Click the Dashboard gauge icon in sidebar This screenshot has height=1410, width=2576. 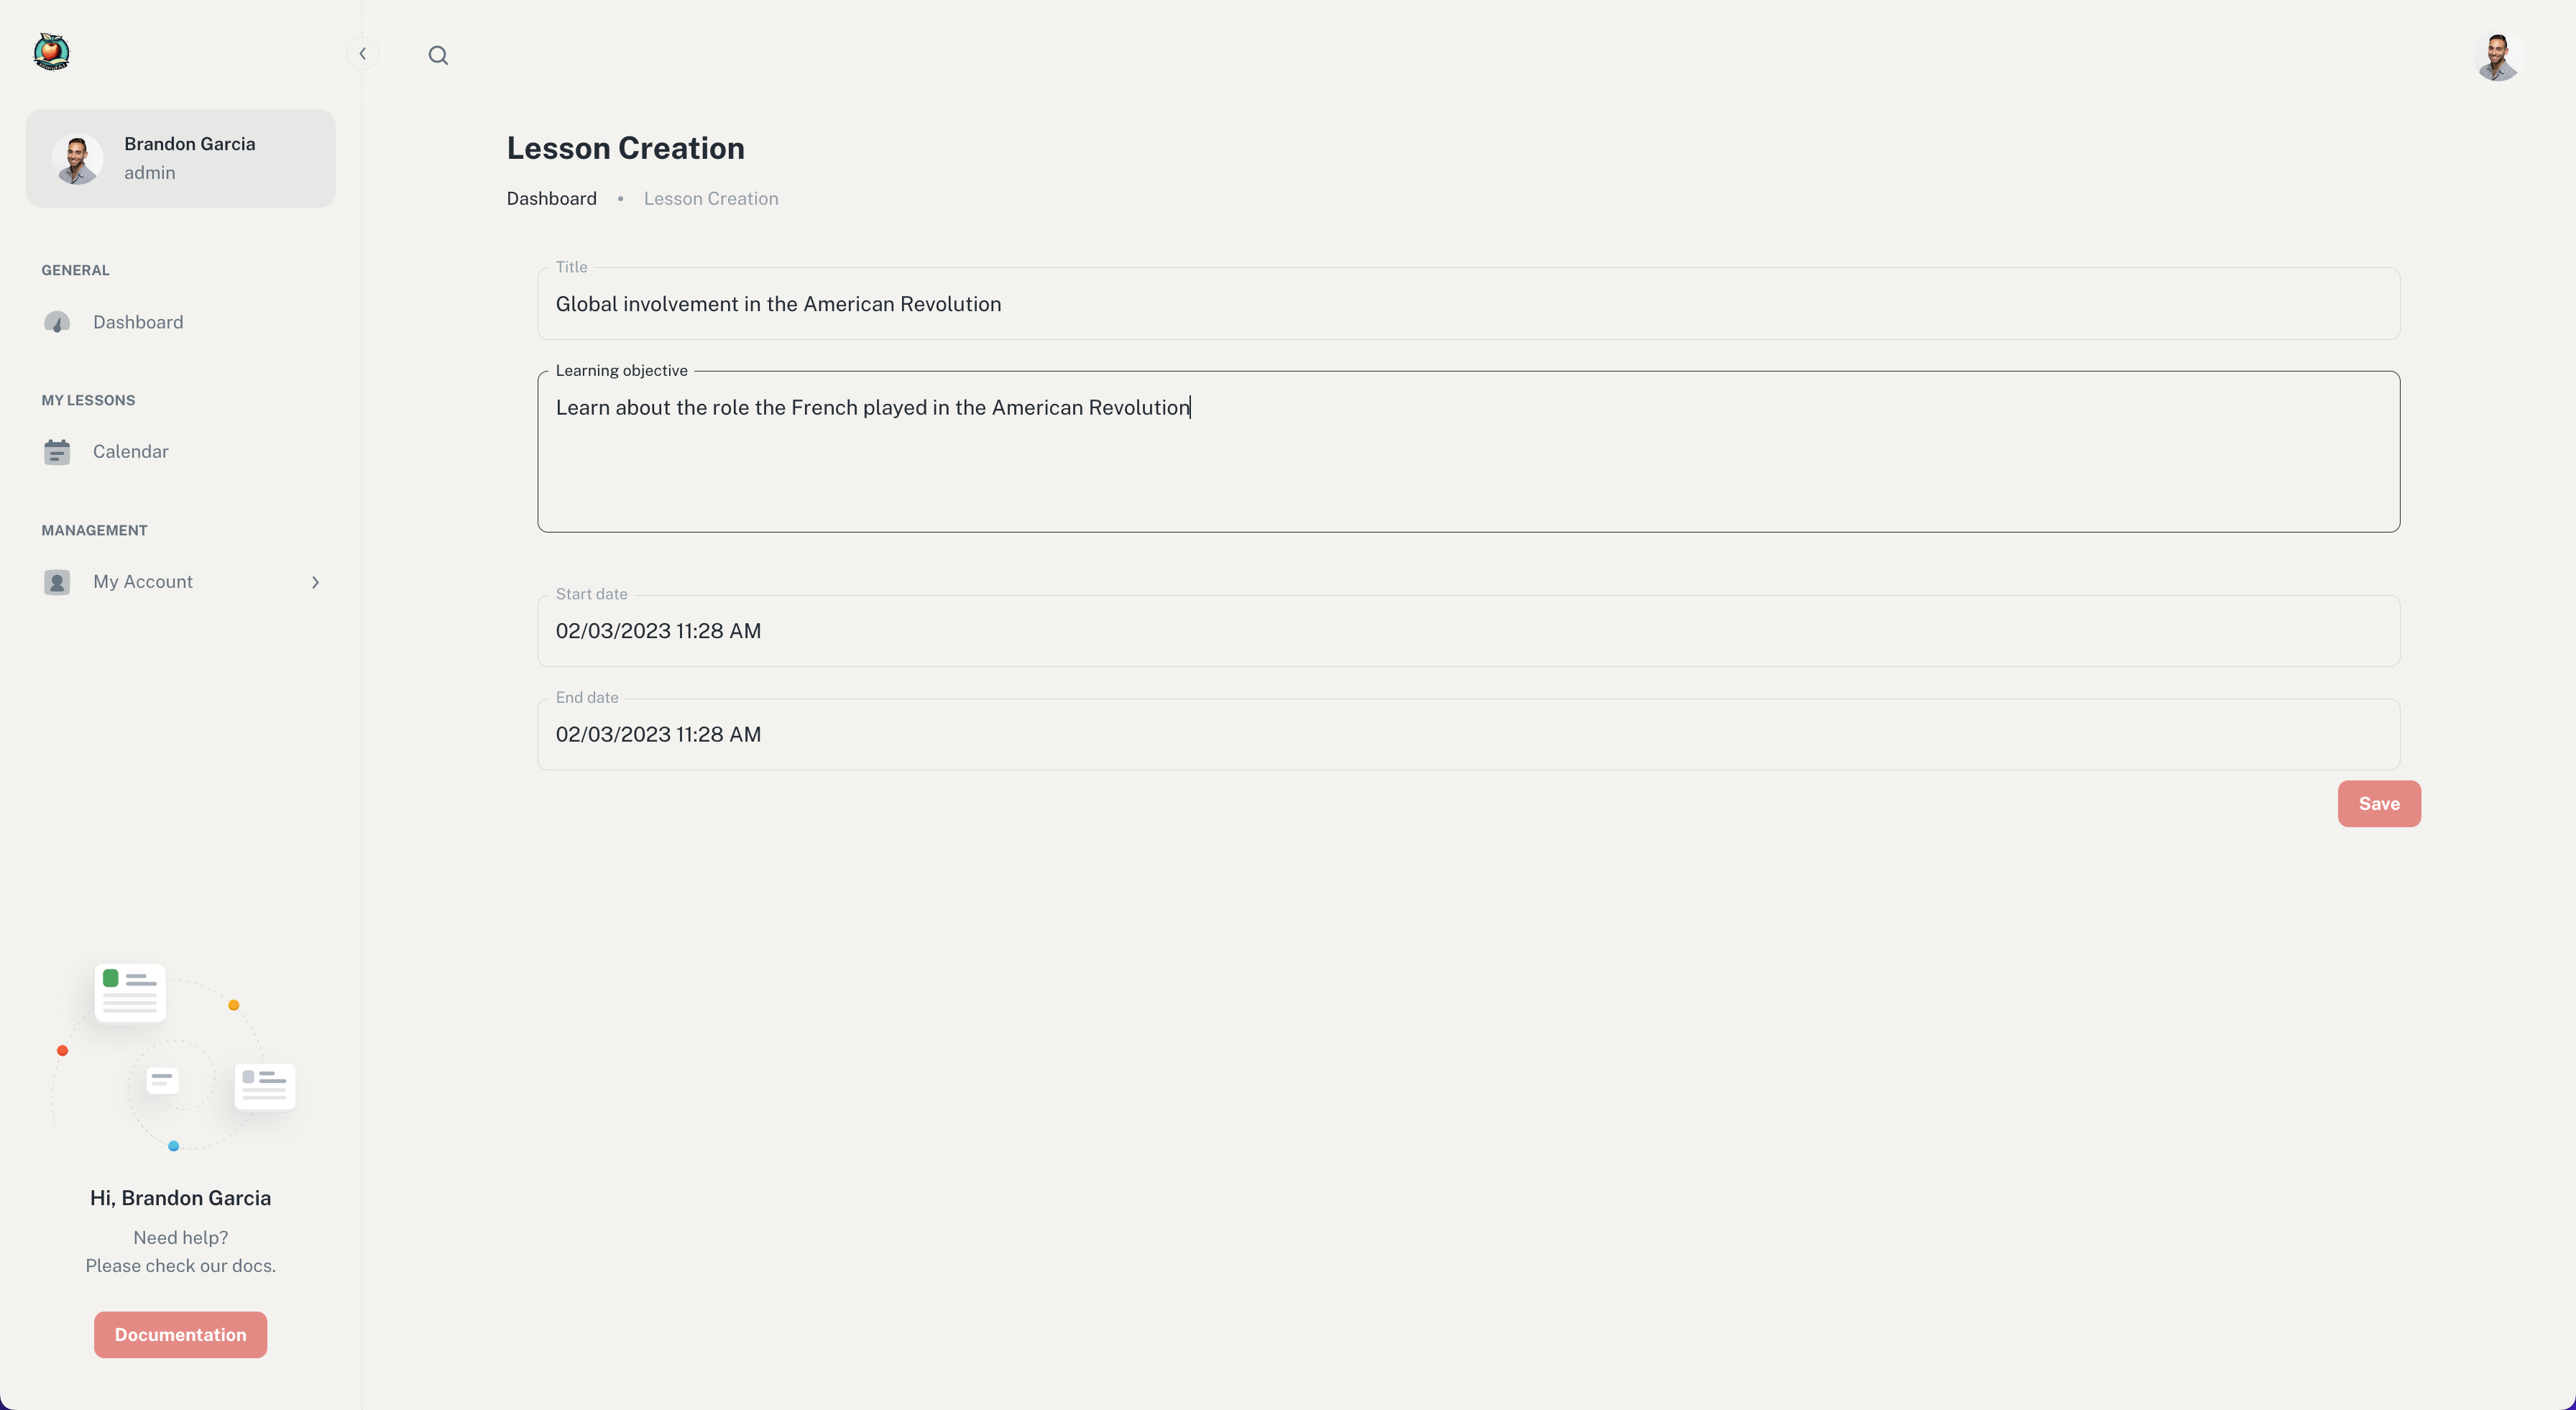coord(57,322)
